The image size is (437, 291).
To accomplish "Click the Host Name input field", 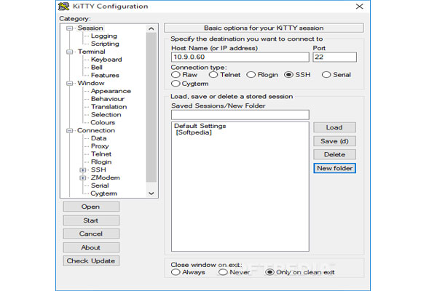I will [x=240, y=57].
